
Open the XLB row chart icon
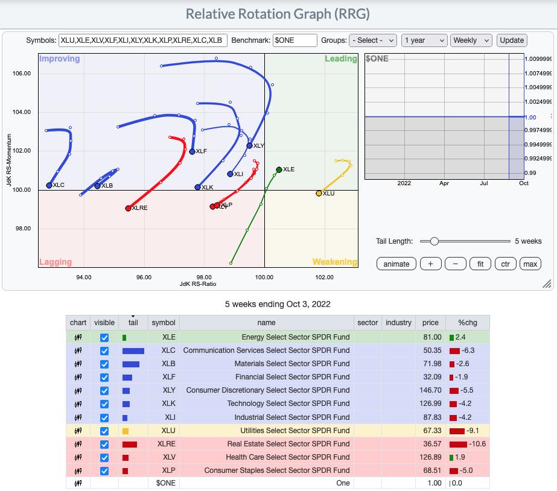[x=78, y=364]
